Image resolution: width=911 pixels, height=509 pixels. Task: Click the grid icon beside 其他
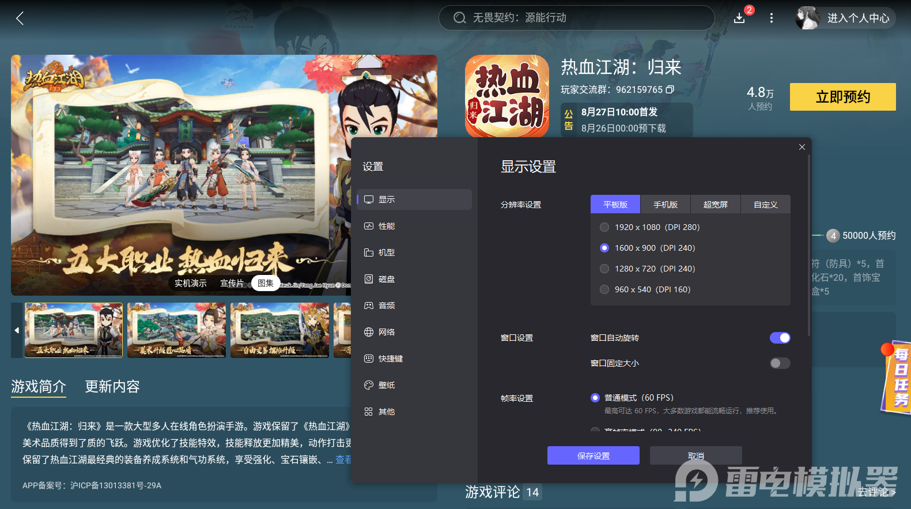click(x=369, y=412)
